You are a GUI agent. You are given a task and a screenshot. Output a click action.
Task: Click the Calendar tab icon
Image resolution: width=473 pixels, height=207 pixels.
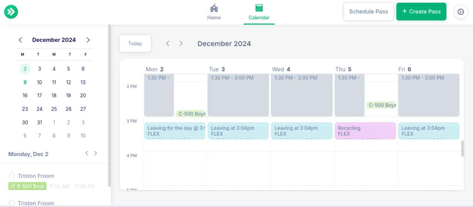259,8
